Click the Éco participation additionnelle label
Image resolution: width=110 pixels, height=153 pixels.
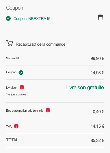25,111
